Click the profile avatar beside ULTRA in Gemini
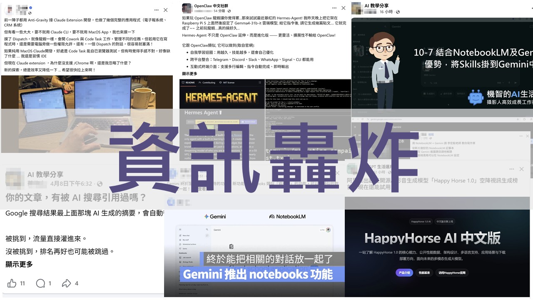The image size is (533, 300). 328,230
